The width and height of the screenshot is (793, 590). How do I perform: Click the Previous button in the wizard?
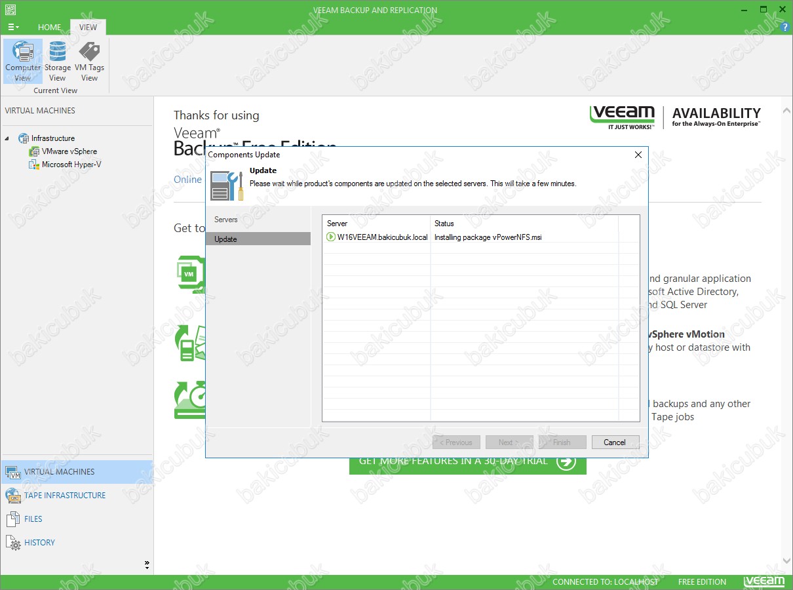(x=456, y=442)
